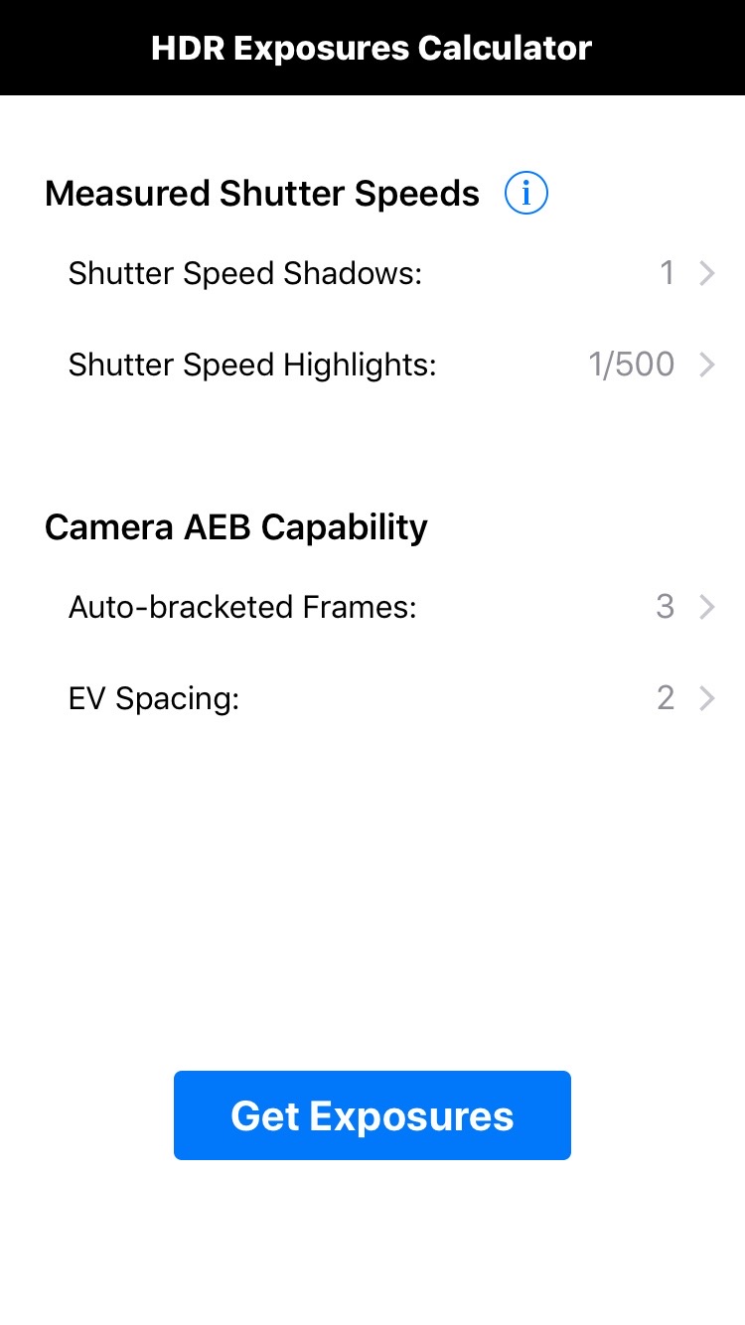This screenshot has height=1325, width=745.
Task: Calculate exposures using the blue button
Action: click(372, 1115)
